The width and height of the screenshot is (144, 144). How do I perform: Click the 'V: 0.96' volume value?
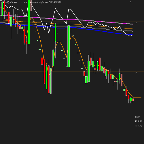[x=139, y=121]
